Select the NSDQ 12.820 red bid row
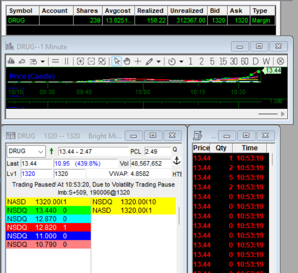This screenshot has width=298, height=273. point(48,228)
